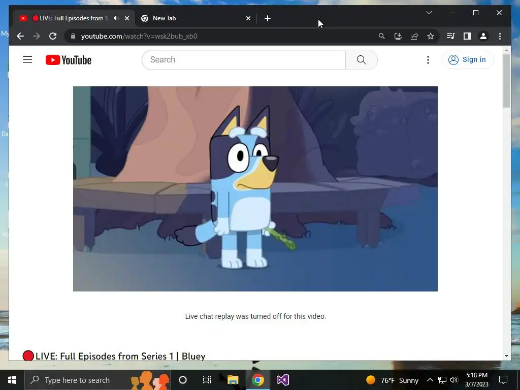Open Cortana circle icon

pyautogui.click(x=183, y=380)
